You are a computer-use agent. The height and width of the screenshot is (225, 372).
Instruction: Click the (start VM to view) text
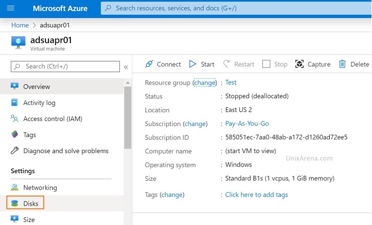pyautogui.click(x=251, y=151)
